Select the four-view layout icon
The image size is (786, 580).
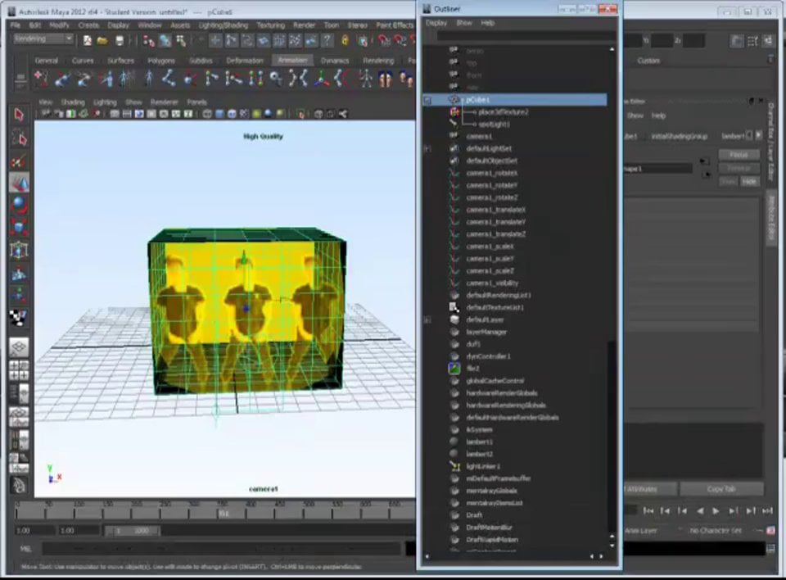(19, 370)
